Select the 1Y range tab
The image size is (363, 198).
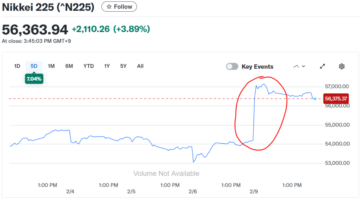pos(107,66)
